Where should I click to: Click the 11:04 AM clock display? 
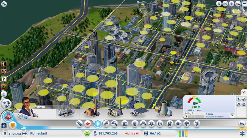point(15,134)
